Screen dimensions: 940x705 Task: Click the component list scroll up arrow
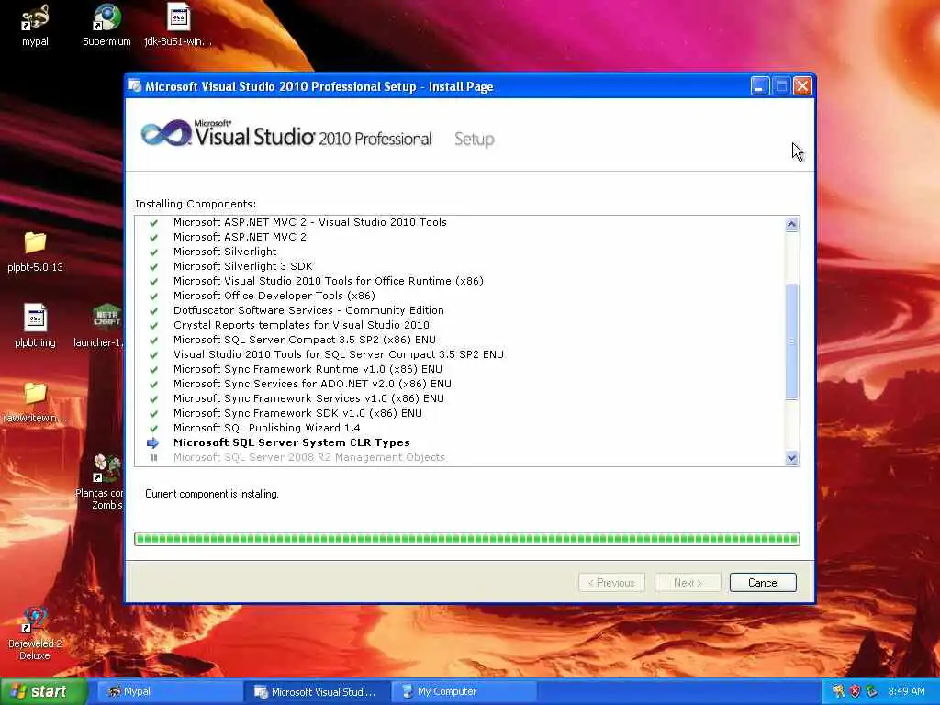791,224
